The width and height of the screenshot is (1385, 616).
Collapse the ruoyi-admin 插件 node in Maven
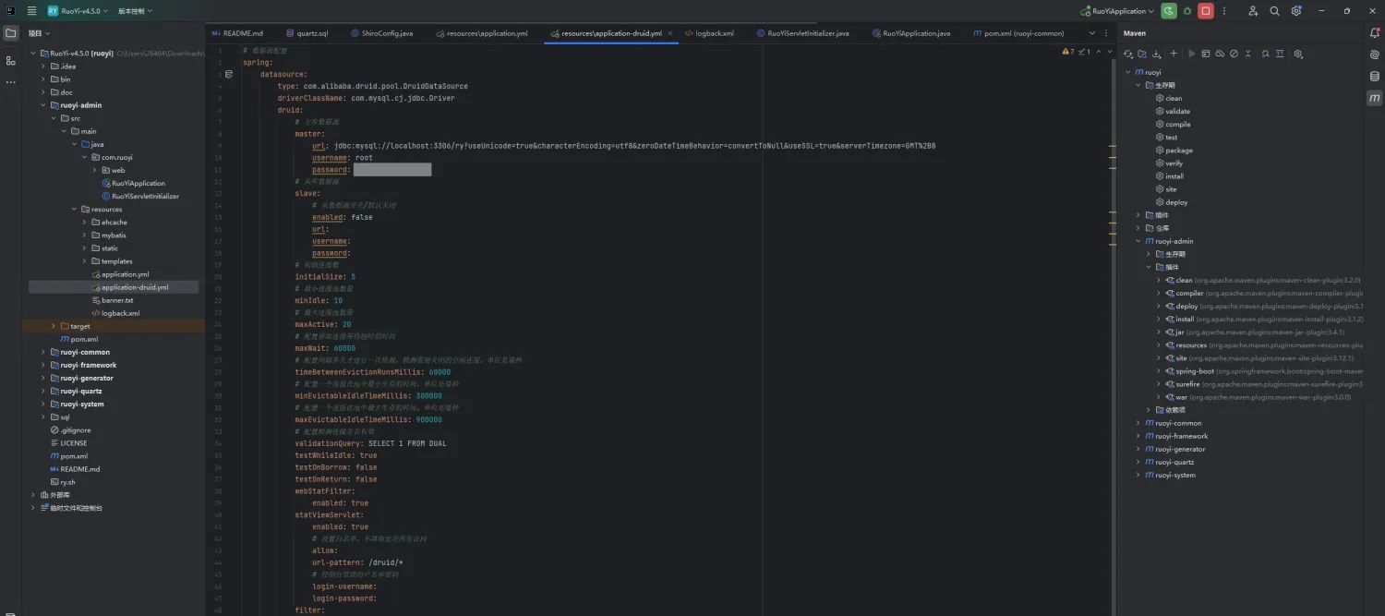pyautogui.click(x=1149, y=267)
